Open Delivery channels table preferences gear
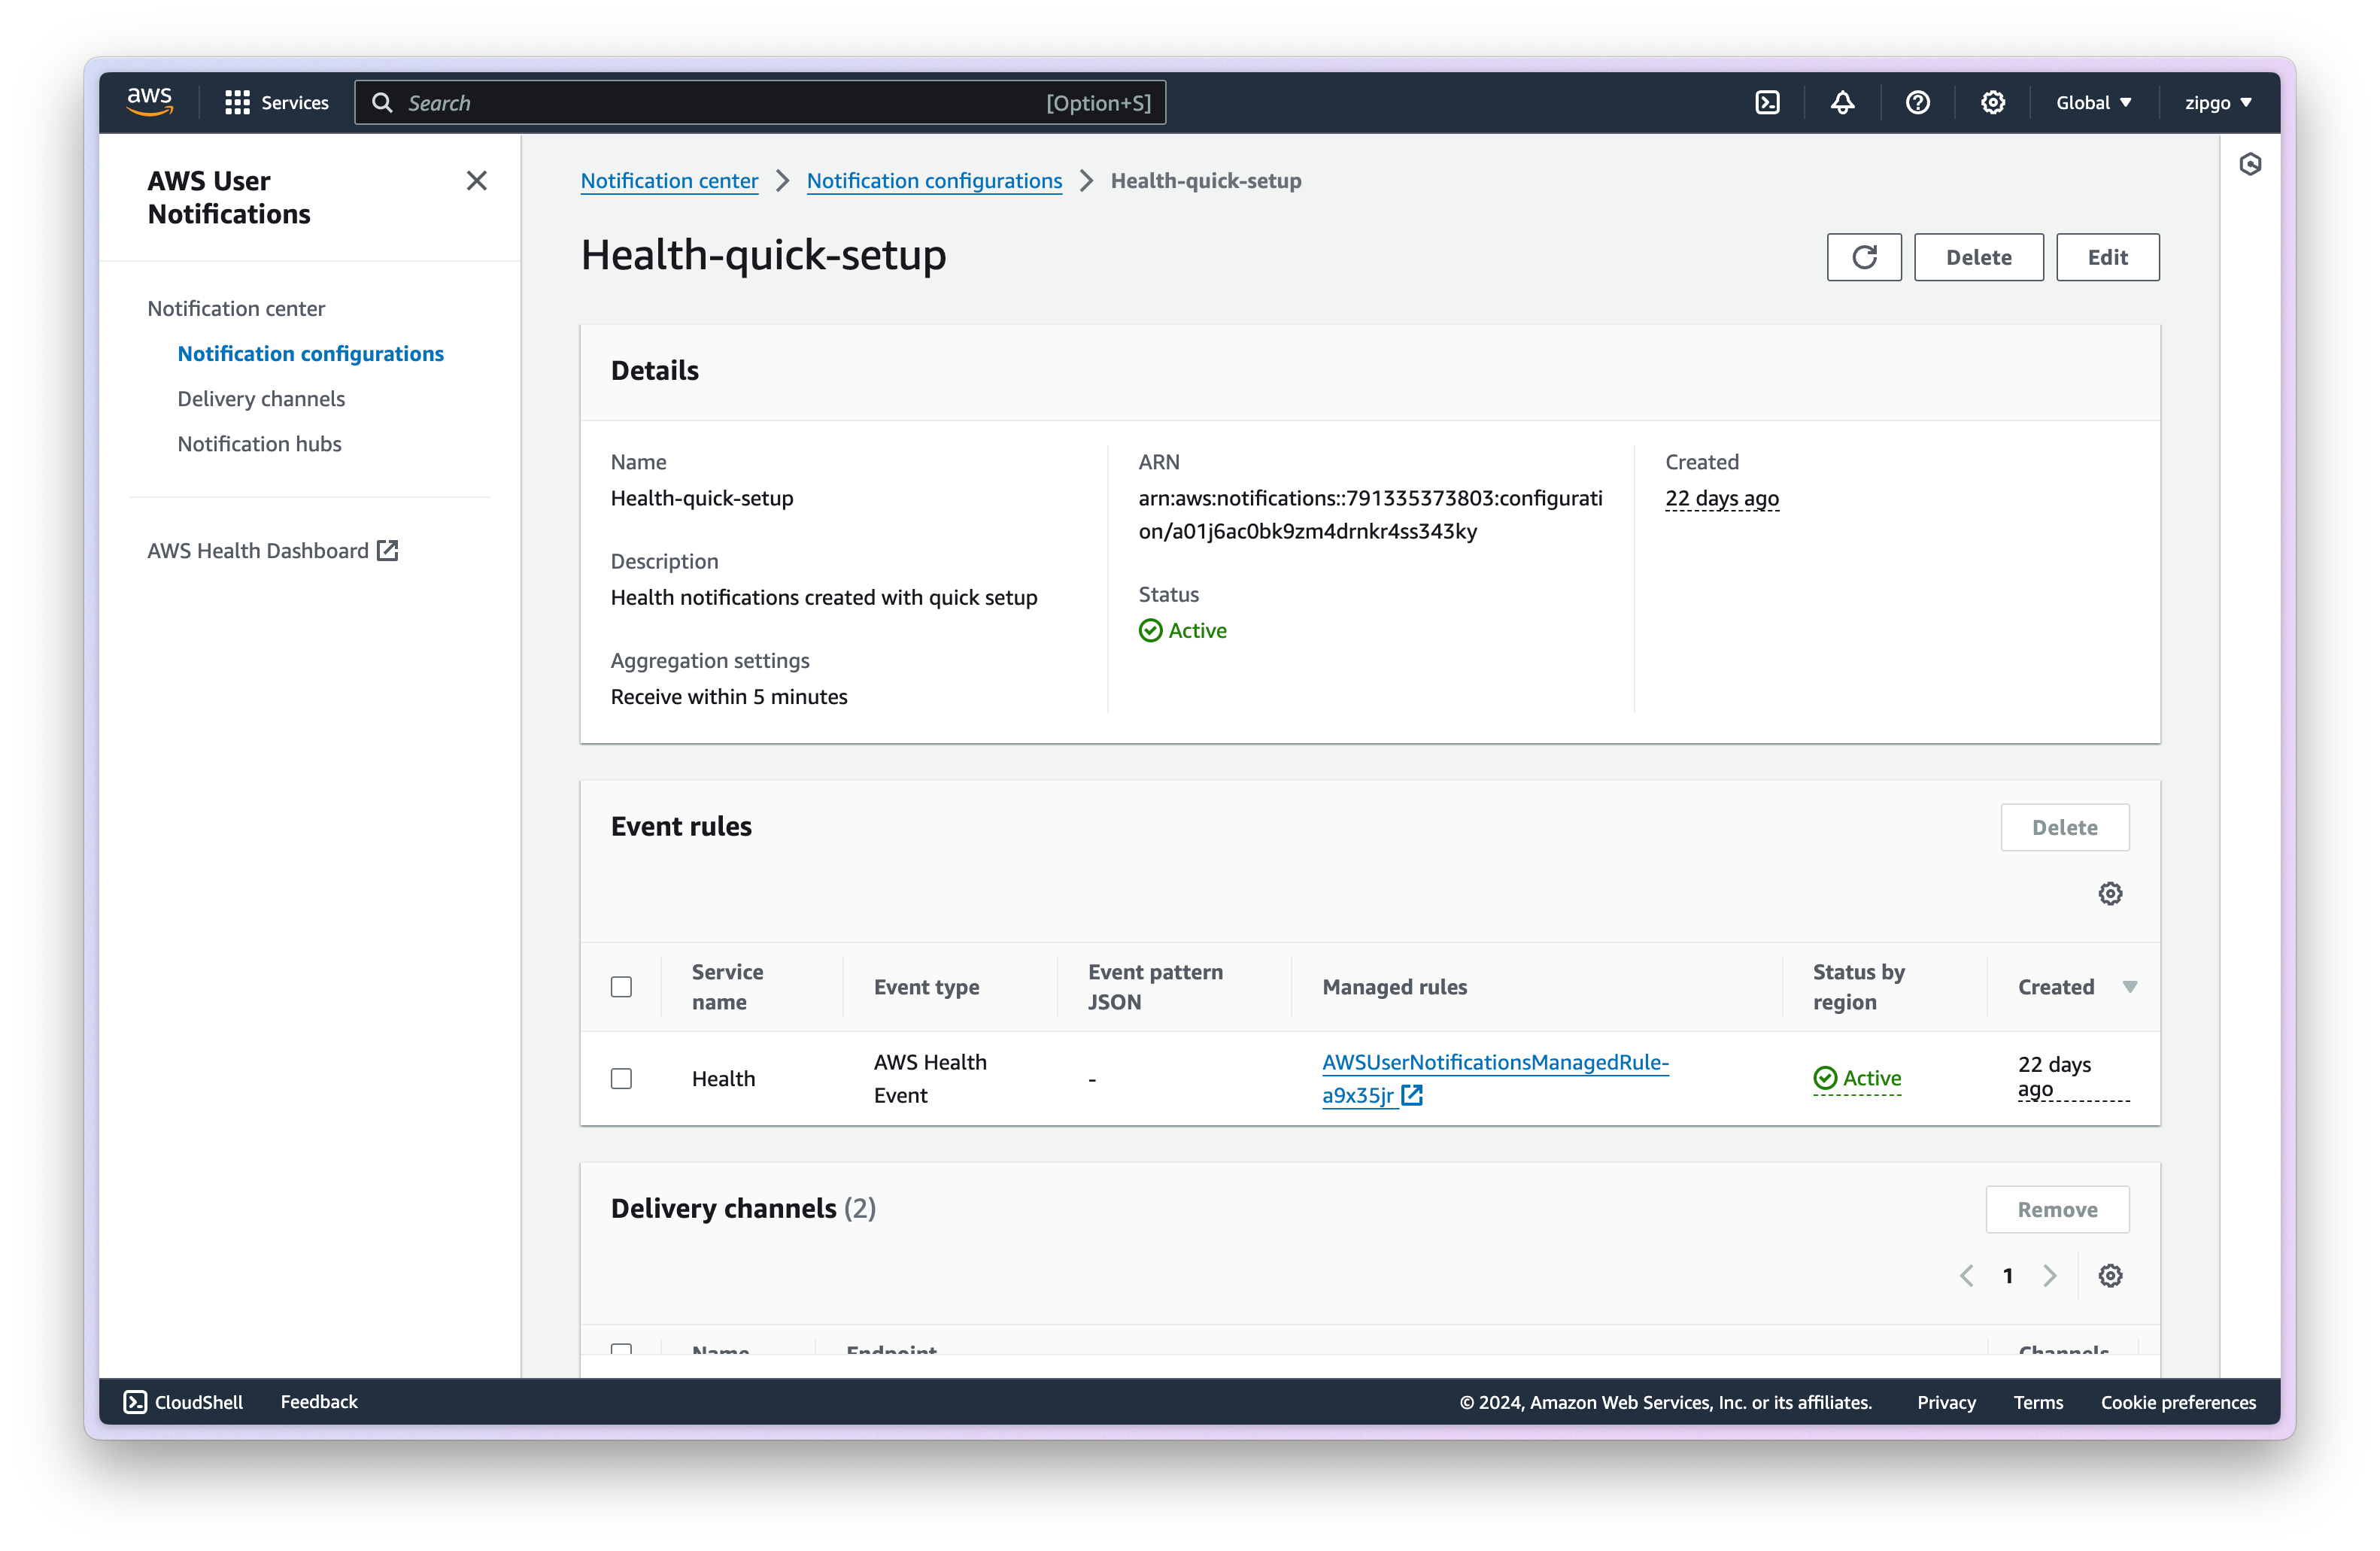Screen dimensions: 2380x1551 pos(2109,1275)
